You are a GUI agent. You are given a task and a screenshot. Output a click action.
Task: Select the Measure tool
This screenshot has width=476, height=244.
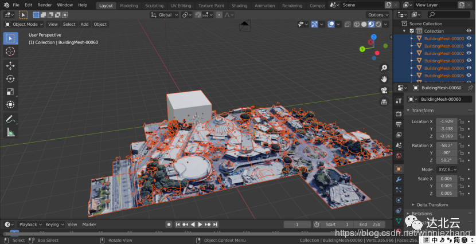click(10, 132)
